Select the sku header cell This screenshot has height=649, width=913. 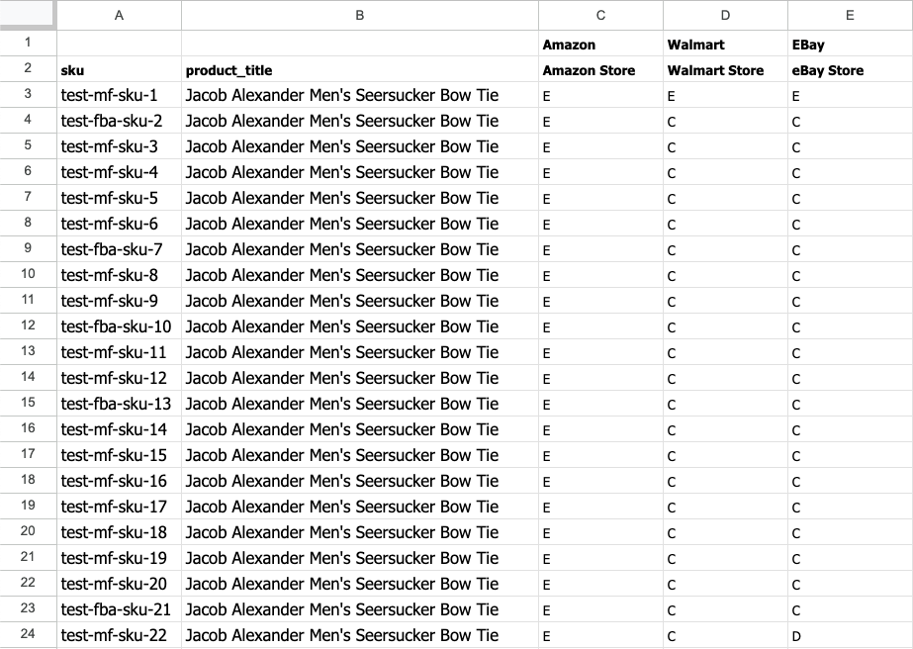point(119,69)
